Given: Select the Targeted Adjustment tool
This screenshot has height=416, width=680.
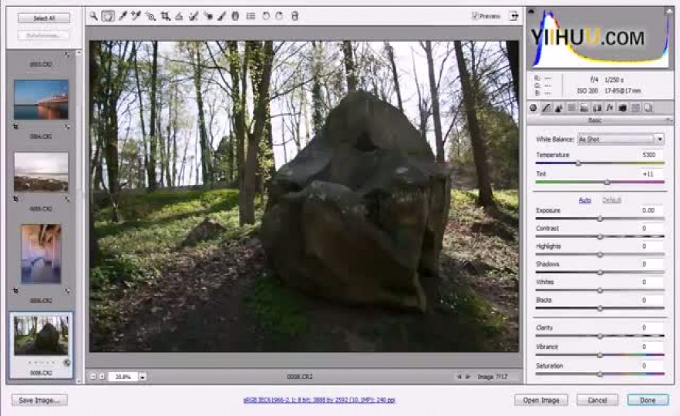Looking at the screenshot, I should (150, 16).
